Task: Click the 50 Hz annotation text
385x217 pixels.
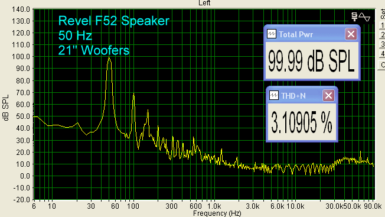Action: tap(75, 35)
